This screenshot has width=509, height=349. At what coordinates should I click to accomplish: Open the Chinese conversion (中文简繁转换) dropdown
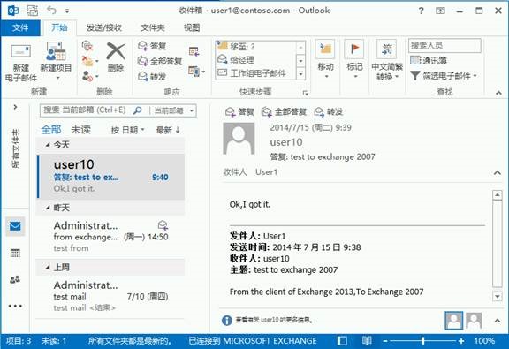[x=387, y=60]
